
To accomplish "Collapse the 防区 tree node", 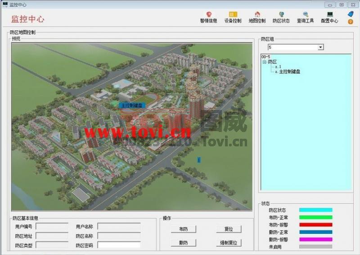I will (265, 62).
